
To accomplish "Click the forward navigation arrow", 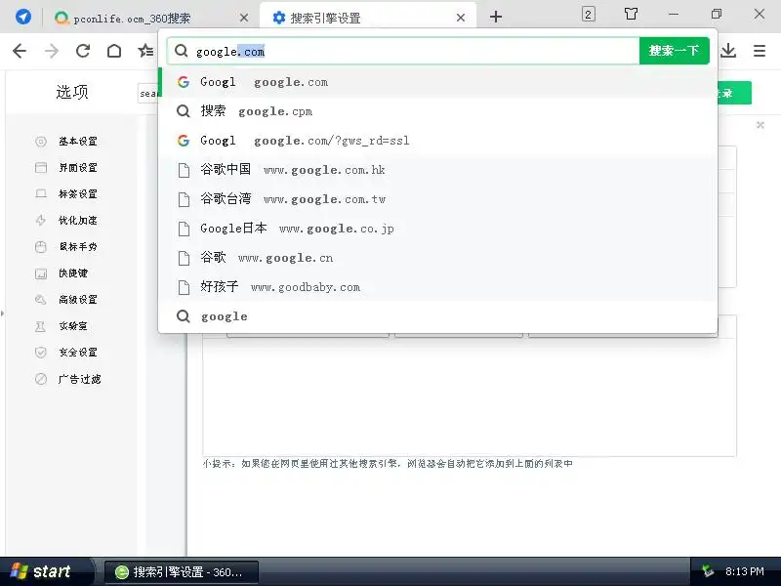I will (52, 51).
